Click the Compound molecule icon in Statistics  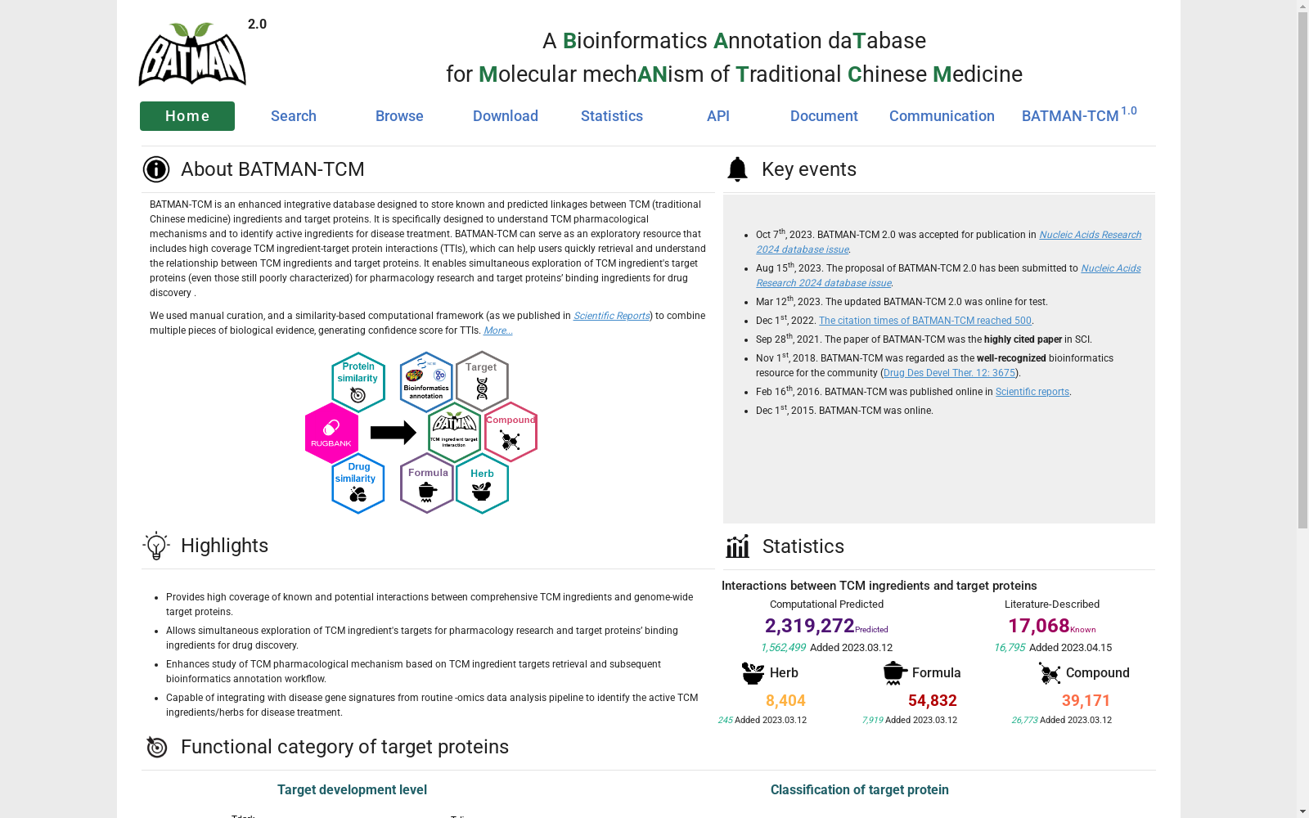click(x=1050, y=673)
